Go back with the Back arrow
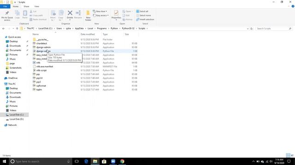 pos(3,28)
